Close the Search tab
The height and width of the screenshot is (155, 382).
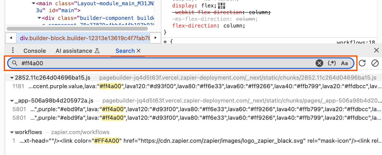click(139, 51)
